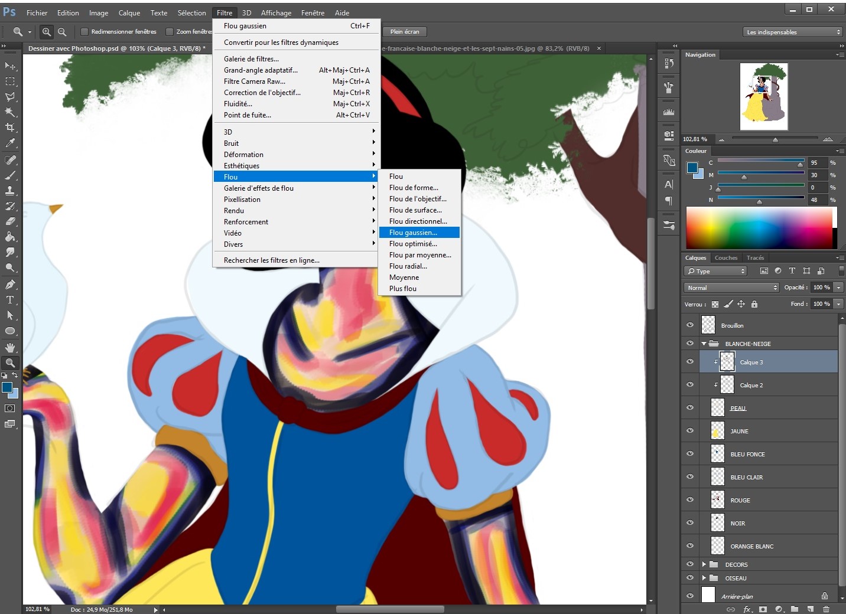Toggle visibility of JAUNE layer
The height and width of the screenshot is (614, 846).
689,431
